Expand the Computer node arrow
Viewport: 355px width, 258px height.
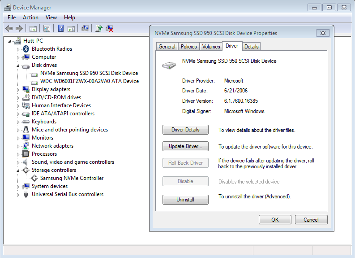18,57
